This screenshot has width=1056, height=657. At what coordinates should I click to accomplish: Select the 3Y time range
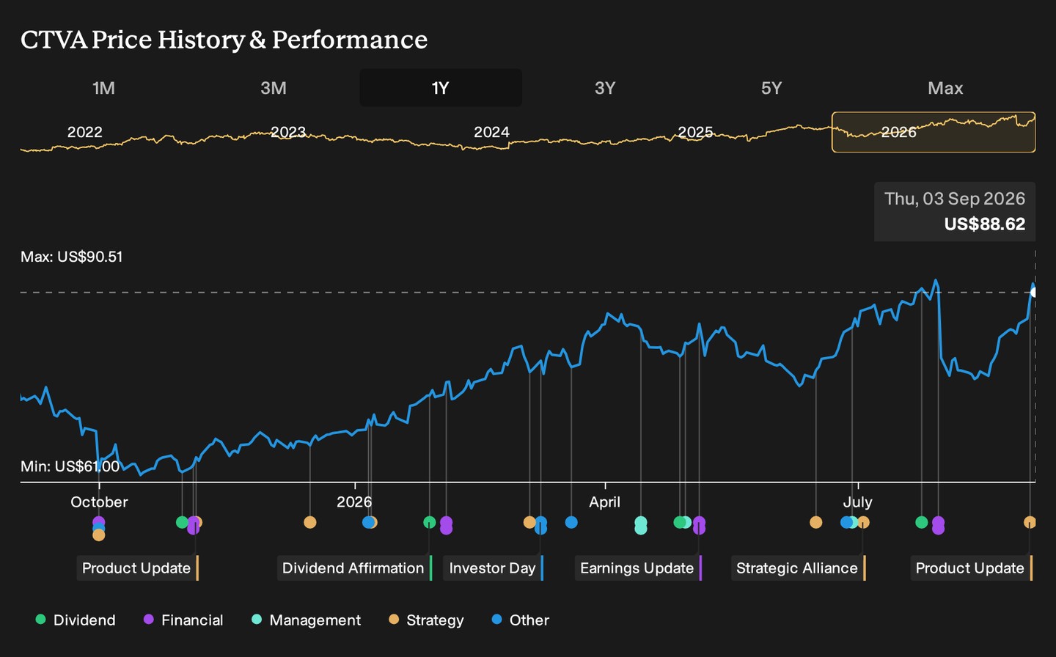coord(605,88)
